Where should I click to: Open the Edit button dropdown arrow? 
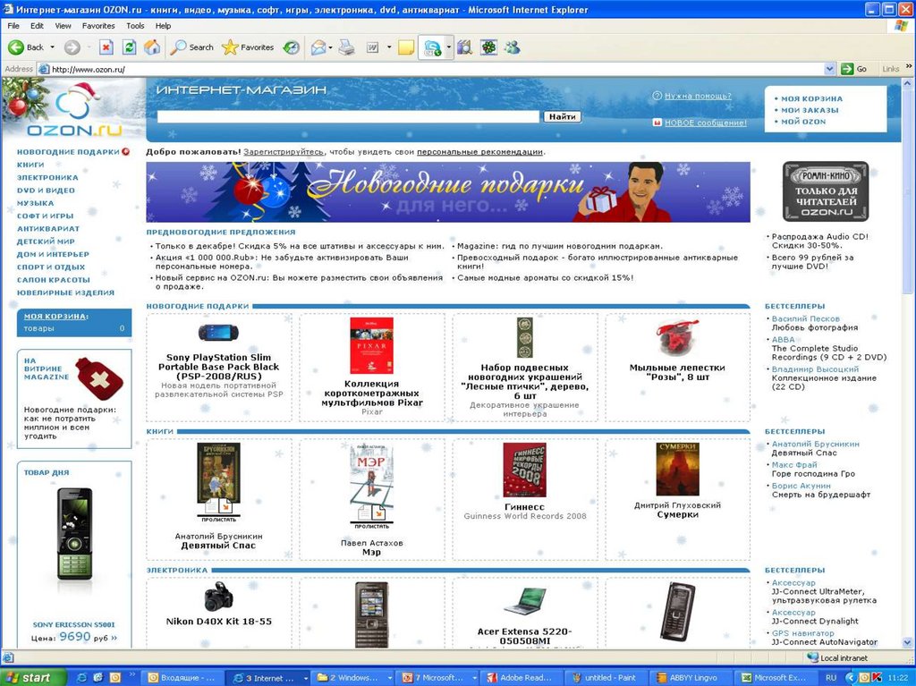point(388,47)
